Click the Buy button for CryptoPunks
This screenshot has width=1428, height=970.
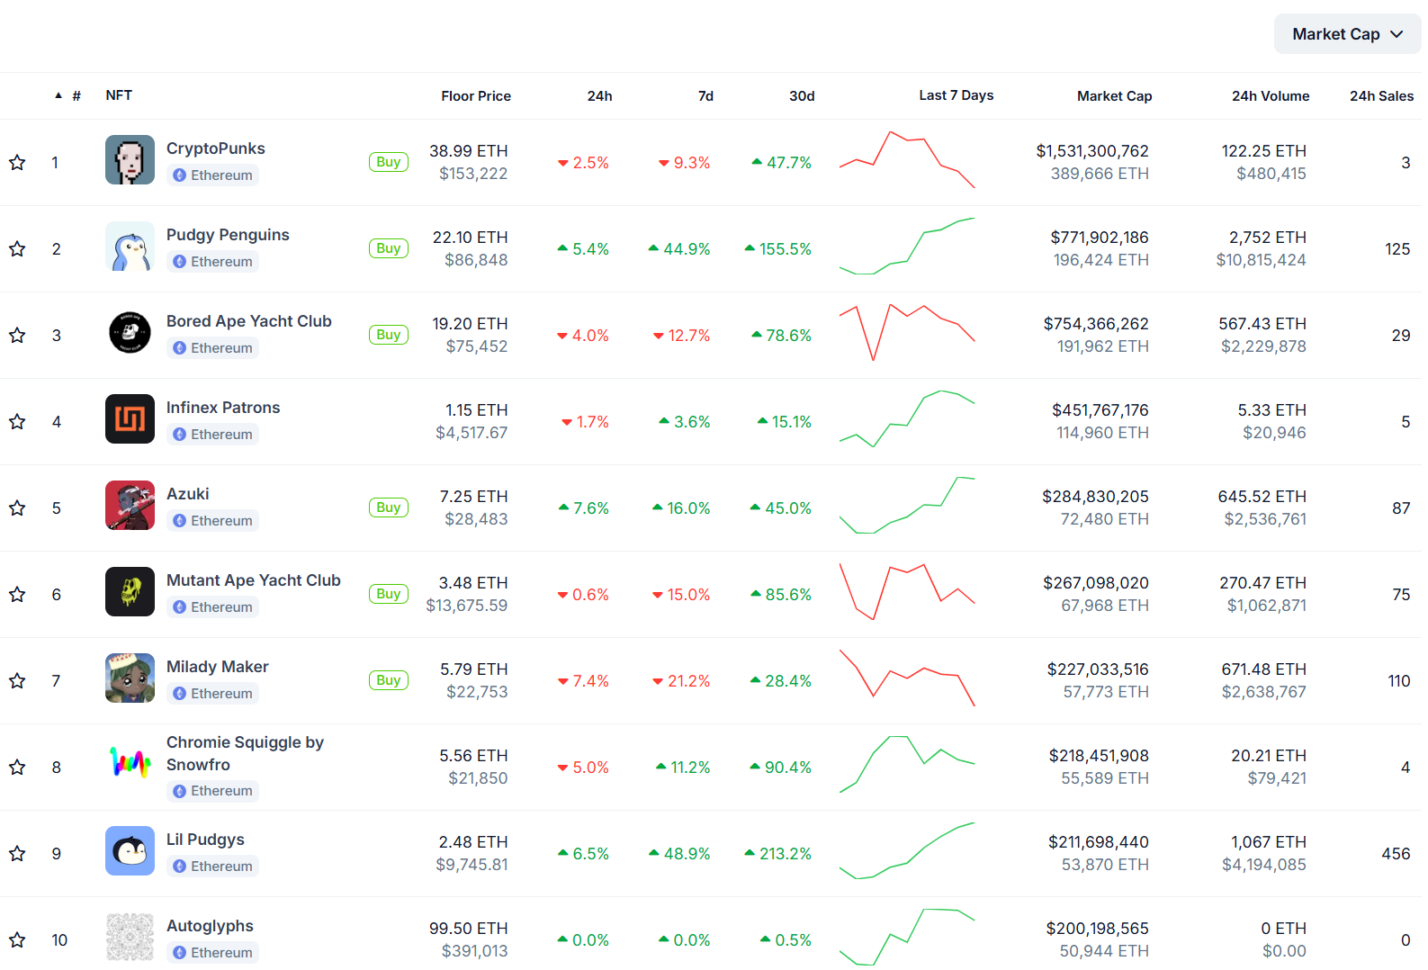pos(389,162)
